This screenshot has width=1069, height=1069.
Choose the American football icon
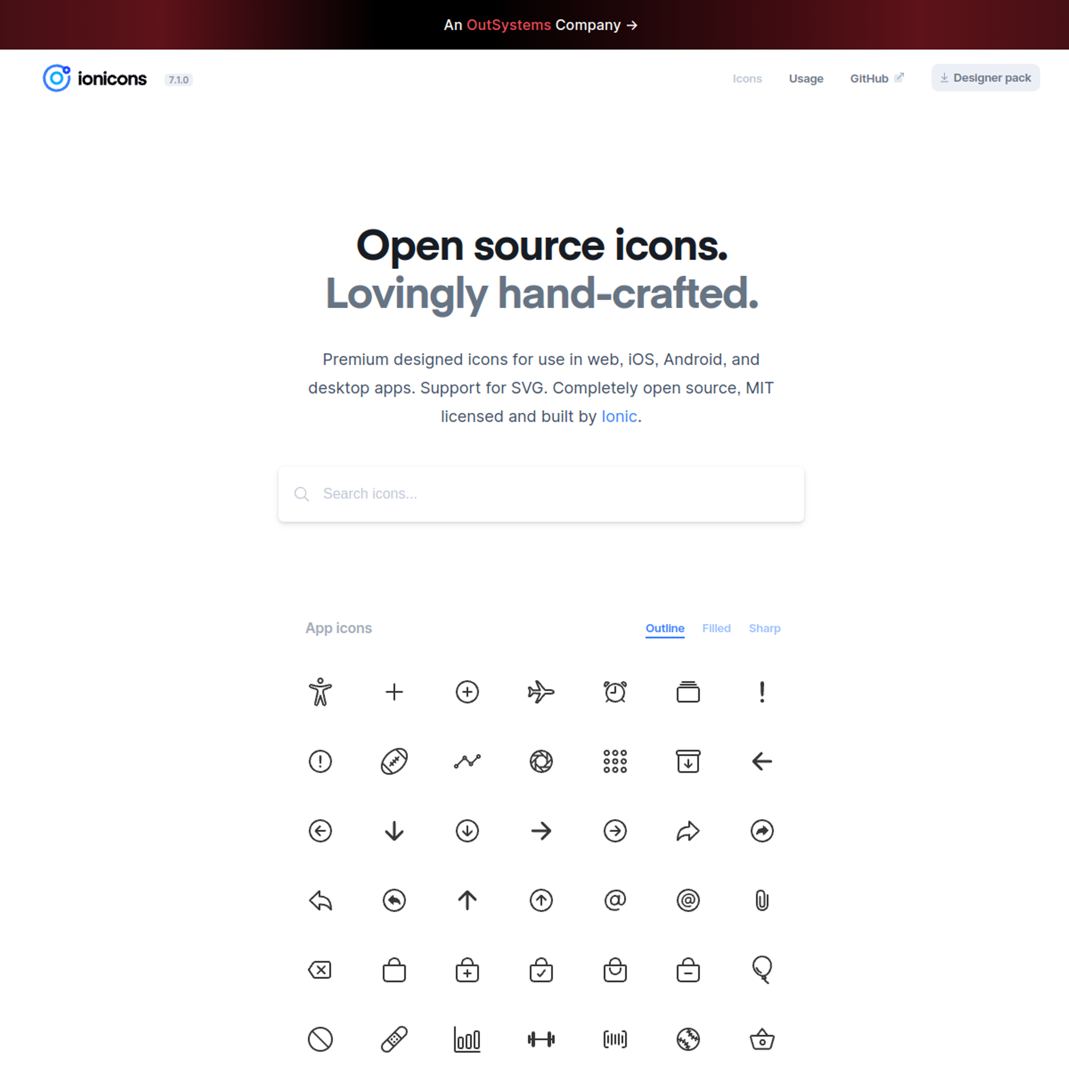(x=394, y=761)
